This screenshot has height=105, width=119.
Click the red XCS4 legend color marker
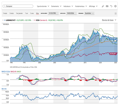(x=35, y=20)
